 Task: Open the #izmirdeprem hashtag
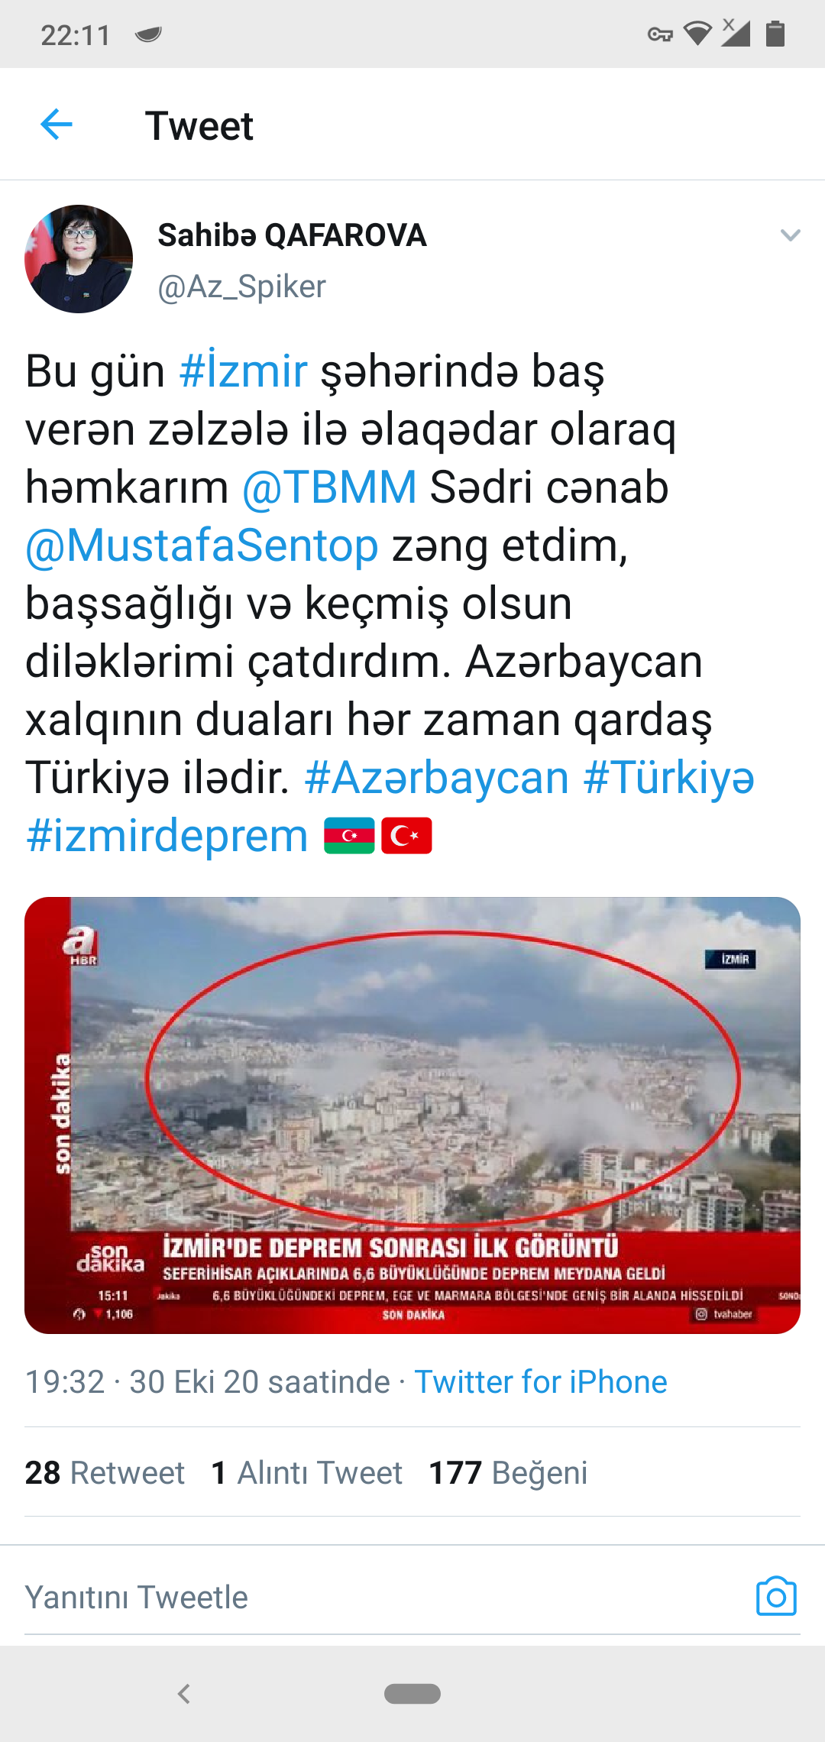[167, 836]
